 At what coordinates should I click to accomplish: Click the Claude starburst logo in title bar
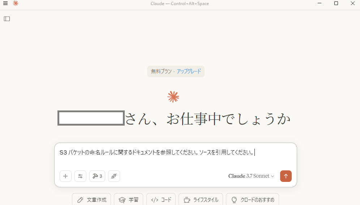pos(16,3)
